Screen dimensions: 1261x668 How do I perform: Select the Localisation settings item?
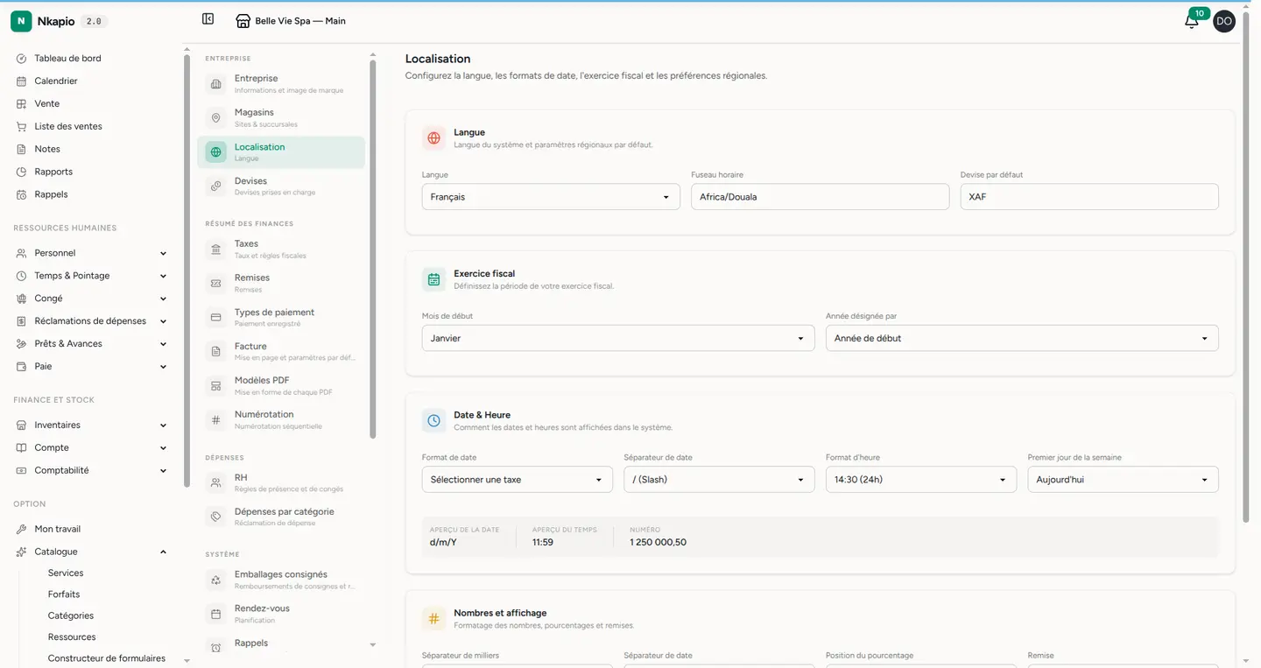point(281,152)
